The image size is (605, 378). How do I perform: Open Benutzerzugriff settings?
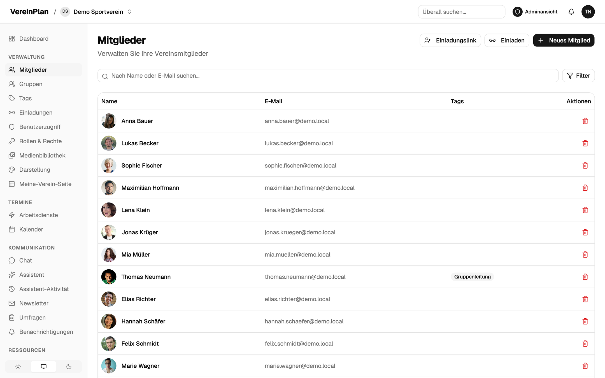click(x=43, y=127)
